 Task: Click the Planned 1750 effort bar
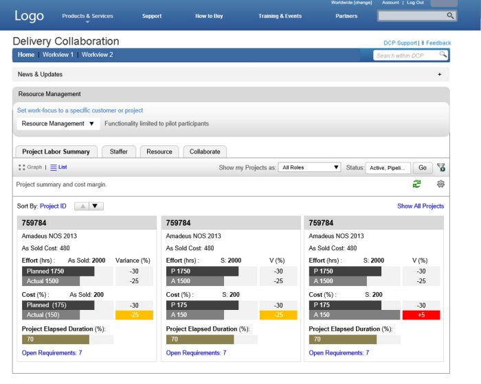(x=58, y=272)
